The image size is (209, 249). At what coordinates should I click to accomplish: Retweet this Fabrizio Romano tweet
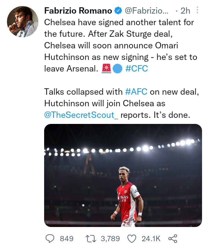click(x=91, y=239)
